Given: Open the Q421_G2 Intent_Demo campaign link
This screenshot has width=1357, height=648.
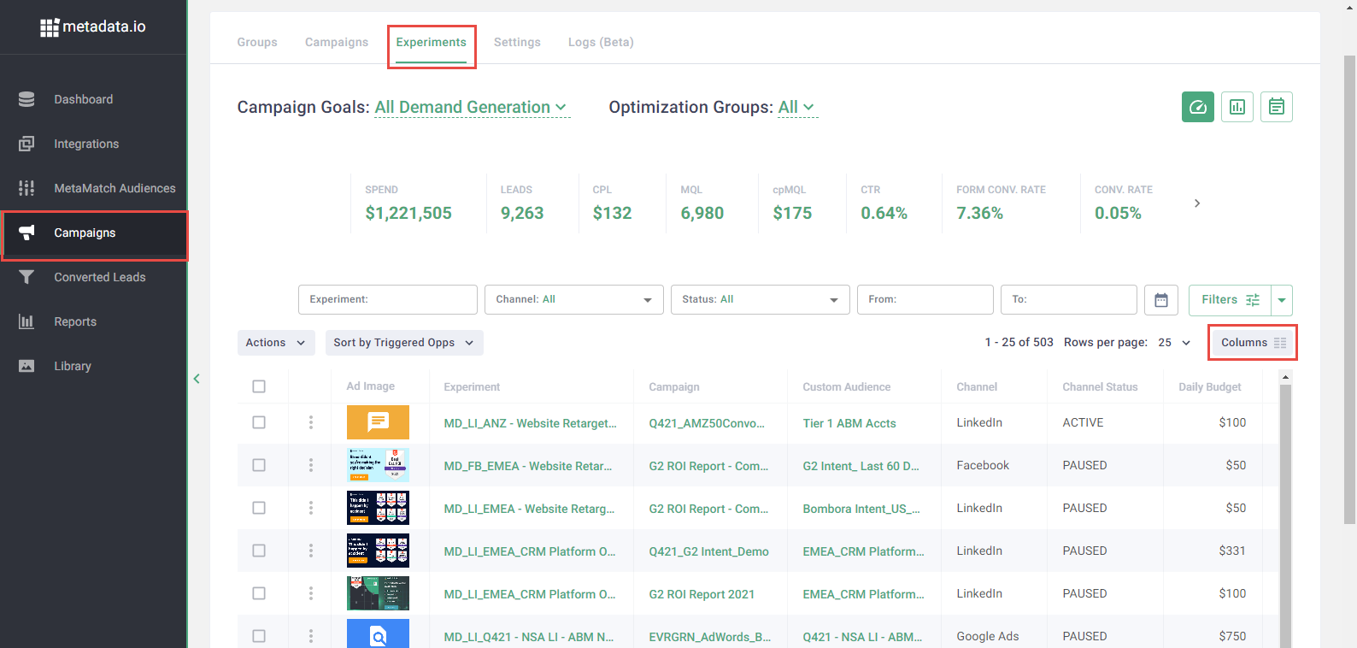Looking at the screenshot, I should click(x=708, y=551).
